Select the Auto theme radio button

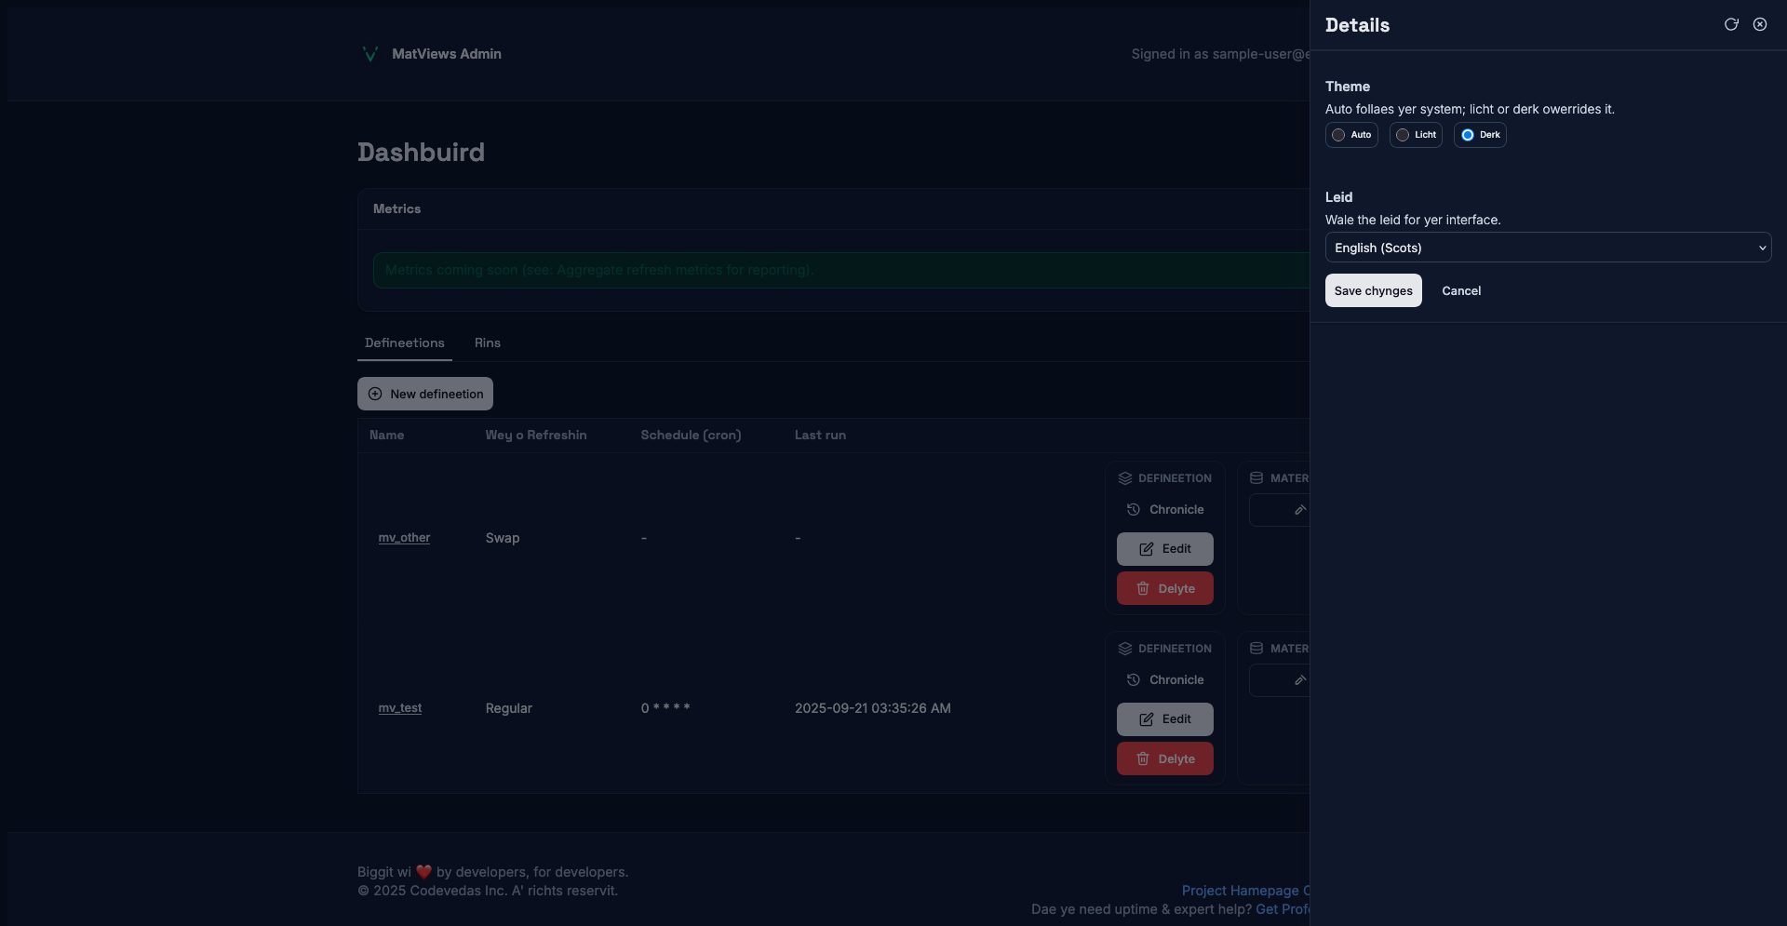(x=1338, y=135)
